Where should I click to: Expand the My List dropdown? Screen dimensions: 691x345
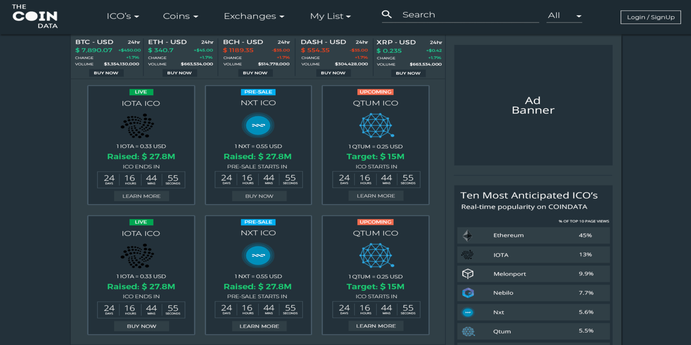(331, 16)
